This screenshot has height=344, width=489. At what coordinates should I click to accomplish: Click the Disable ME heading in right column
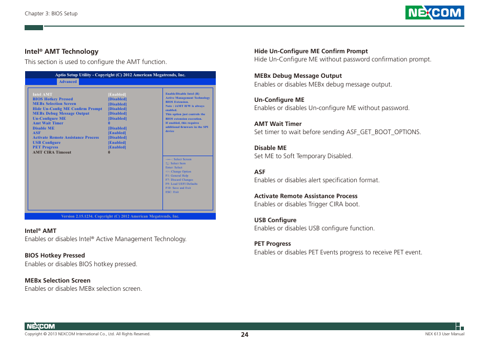270,148
